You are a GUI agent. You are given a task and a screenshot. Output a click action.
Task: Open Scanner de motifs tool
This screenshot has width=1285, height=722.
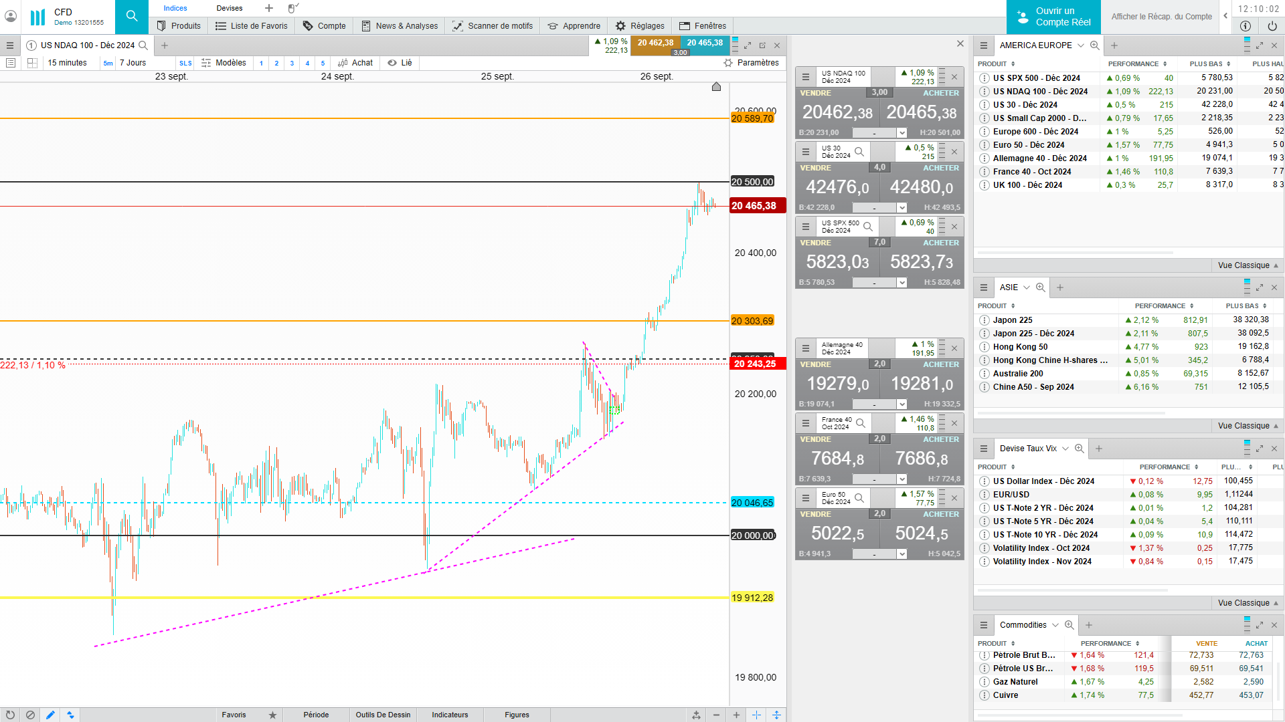click(493, 25)
